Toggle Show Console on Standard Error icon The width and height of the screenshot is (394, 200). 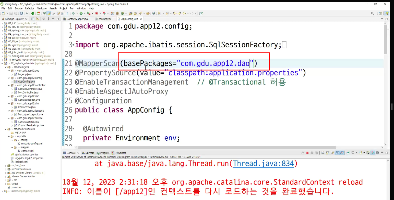(342, 153)
